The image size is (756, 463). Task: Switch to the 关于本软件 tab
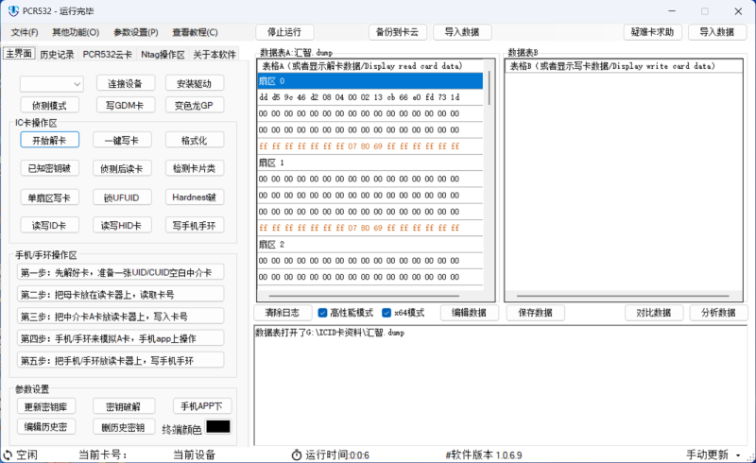pos(215,55)
